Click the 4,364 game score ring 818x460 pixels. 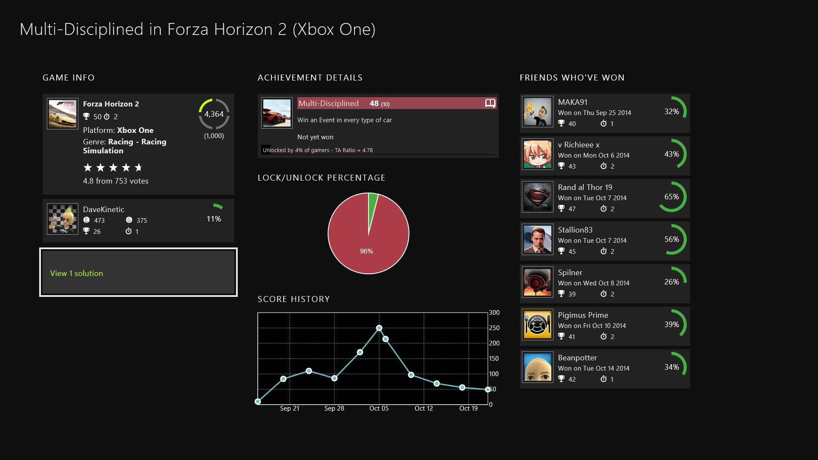click(x=214, y=114)
